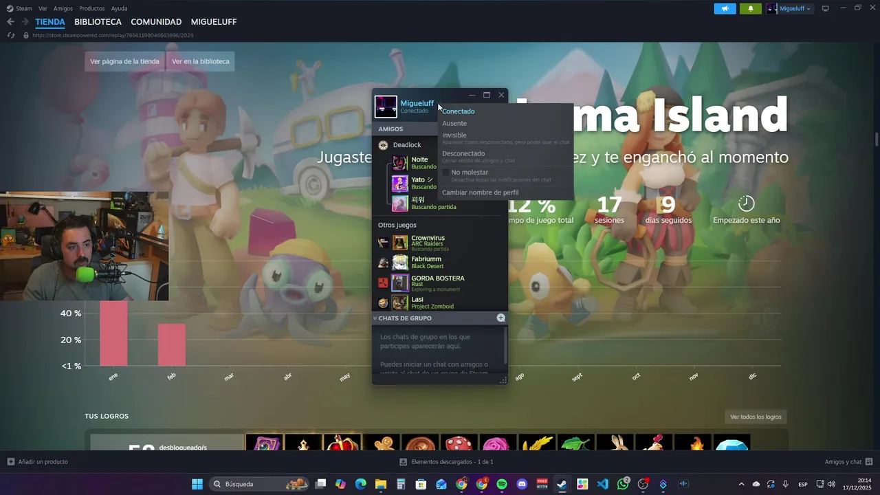Click the Otros juegos group label
This screenshot has height=495, width=880.
click(397, 225)
